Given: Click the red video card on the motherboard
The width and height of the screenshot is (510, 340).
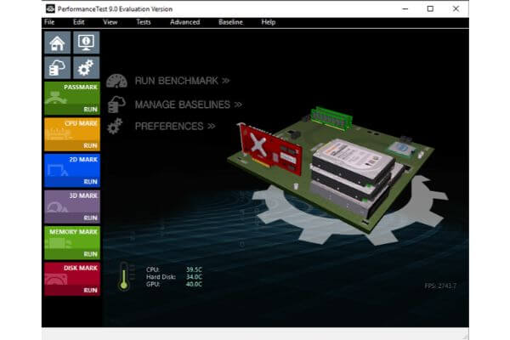Looking at the screenshot, I should coord(270,149).
